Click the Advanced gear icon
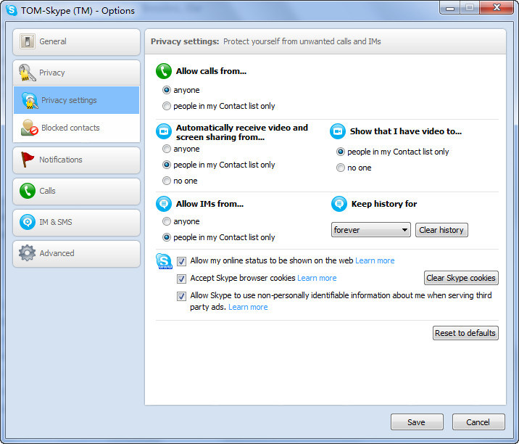The image size is (519, 444). [27, 253]
